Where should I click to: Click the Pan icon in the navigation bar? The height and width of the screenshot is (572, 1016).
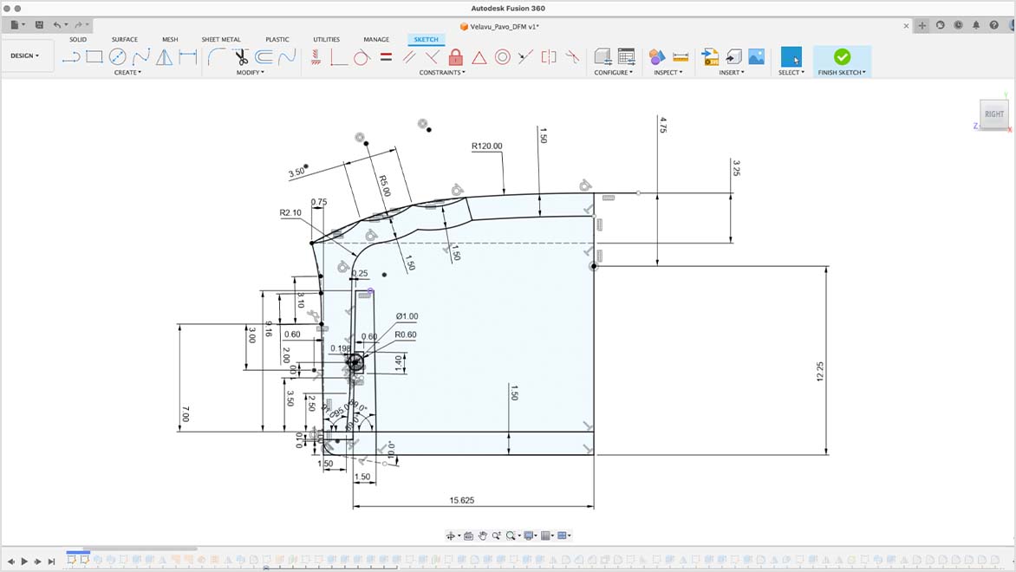point(483,535)
